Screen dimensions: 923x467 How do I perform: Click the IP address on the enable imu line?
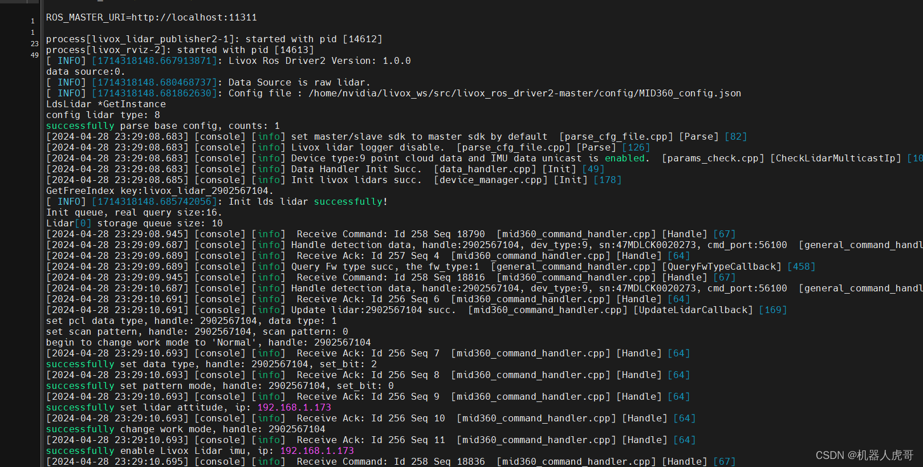coord(316,451)
